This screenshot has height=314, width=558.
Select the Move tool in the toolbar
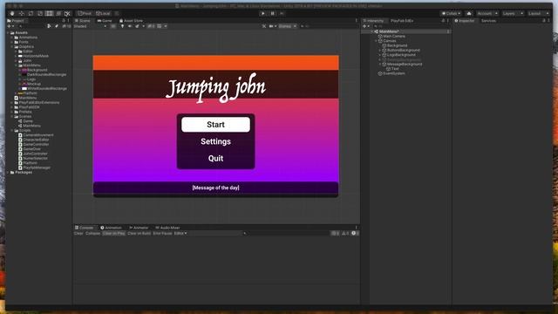coord(21,14)
